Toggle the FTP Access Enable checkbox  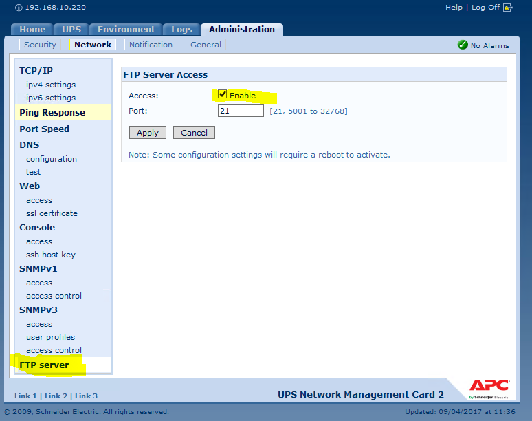[x=223, y=95]
